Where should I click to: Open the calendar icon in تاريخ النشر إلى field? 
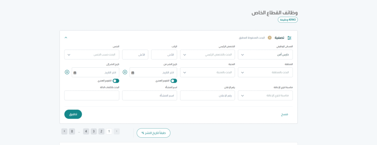(x=75, y=72)
